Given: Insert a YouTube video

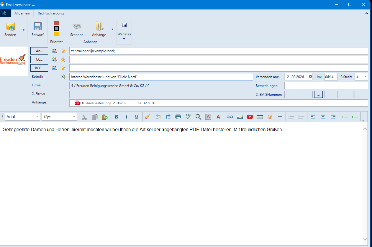Looking at the screenshot, I should pyautogui.click(x=250, y=117).
